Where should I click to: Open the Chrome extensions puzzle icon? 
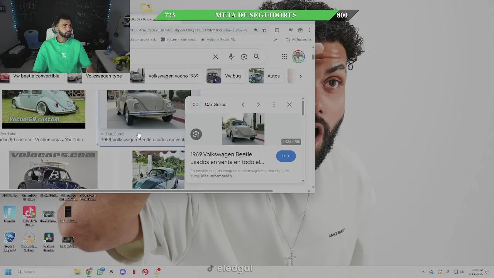(277, 30)
